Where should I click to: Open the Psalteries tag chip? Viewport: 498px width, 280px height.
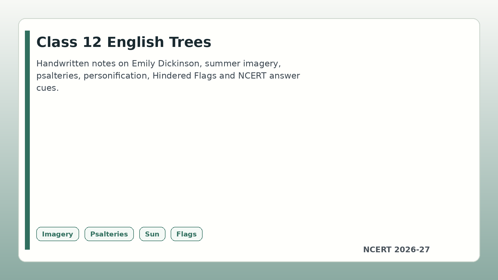click(109, 234)
